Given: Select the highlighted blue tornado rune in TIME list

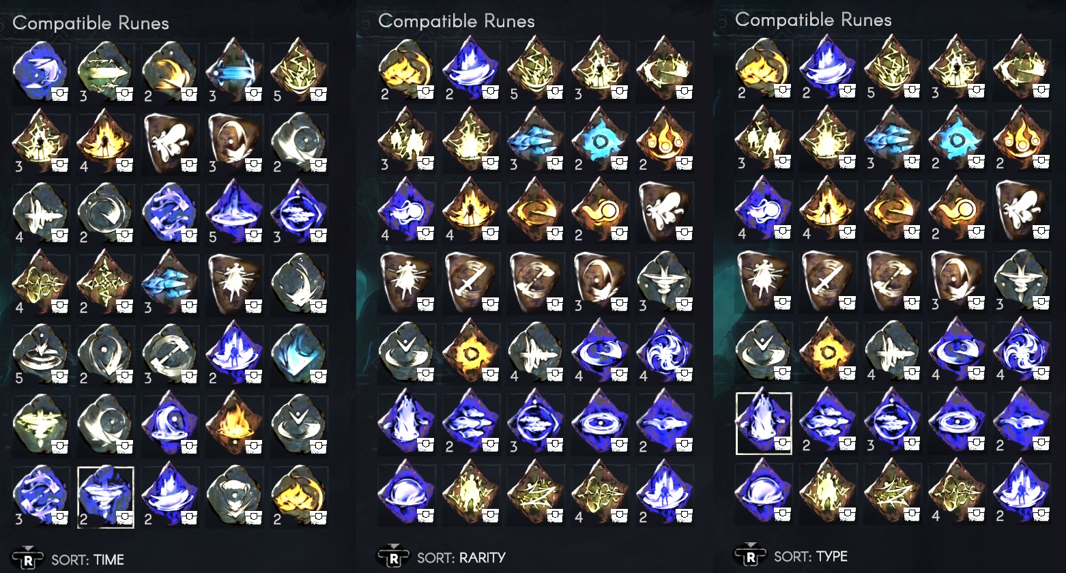Looking at the screenshot, I should pyautogui.click(x=106, y=497).
